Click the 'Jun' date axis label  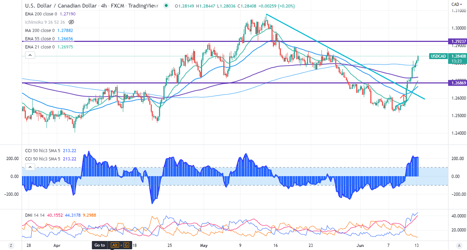point(360,245)
